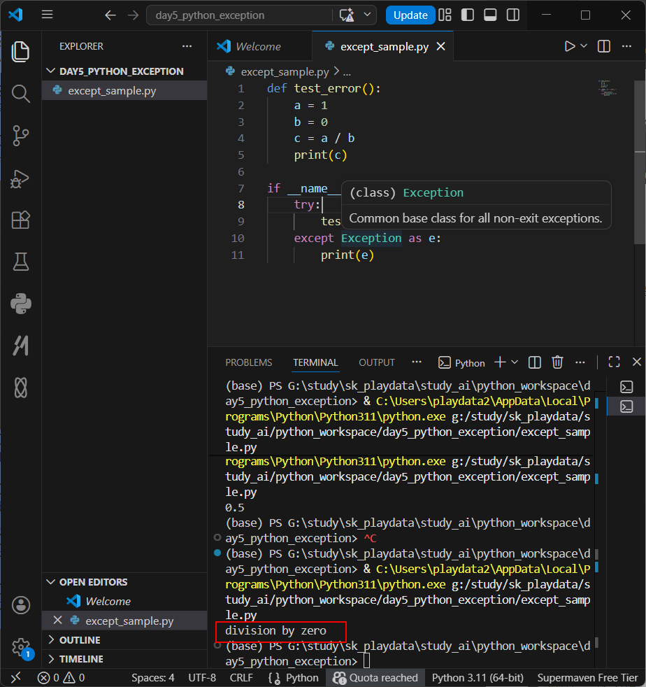Close except_sample.py from Open Editors
Screen dimensions: 646x687
[57, 621]
